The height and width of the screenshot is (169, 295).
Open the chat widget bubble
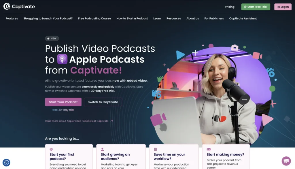(x=286, y=161)
